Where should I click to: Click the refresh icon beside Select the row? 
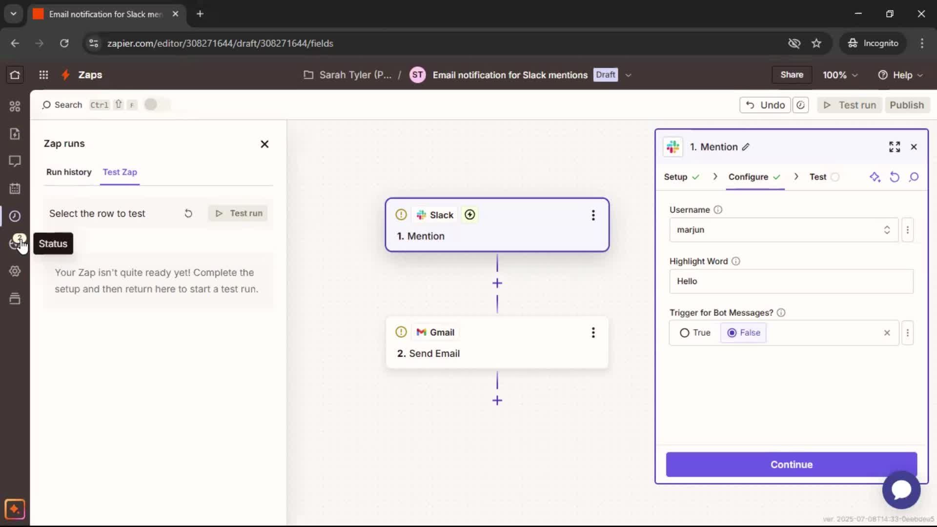coord(188,213)
